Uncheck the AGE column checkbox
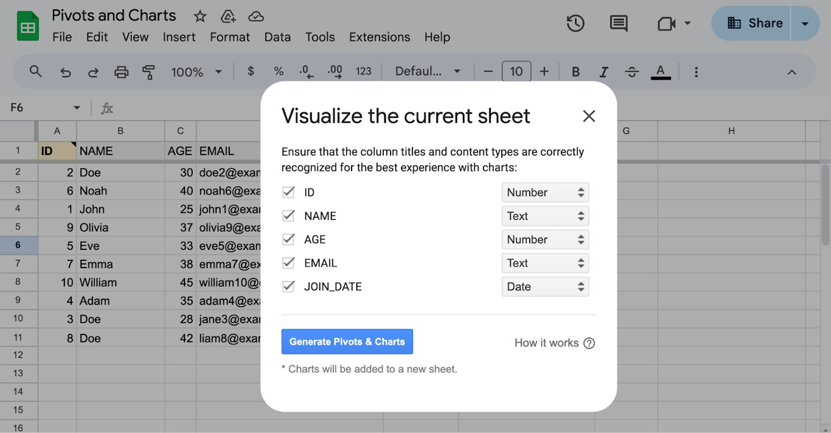This screenshot has height=433, width=831. click(288, 239)
